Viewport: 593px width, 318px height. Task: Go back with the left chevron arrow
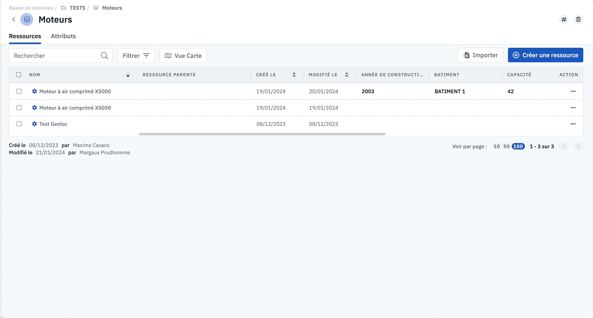(x=14, y=19)
